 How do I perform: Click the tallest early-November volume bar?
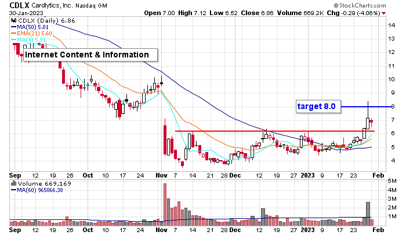pyautogui.click(x=165, y=205)
